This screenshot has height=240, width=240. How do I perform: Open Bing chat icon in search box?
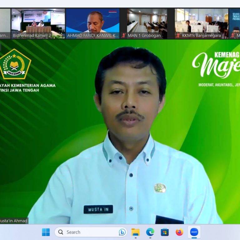pyautogui.click(x=122, y=232)
